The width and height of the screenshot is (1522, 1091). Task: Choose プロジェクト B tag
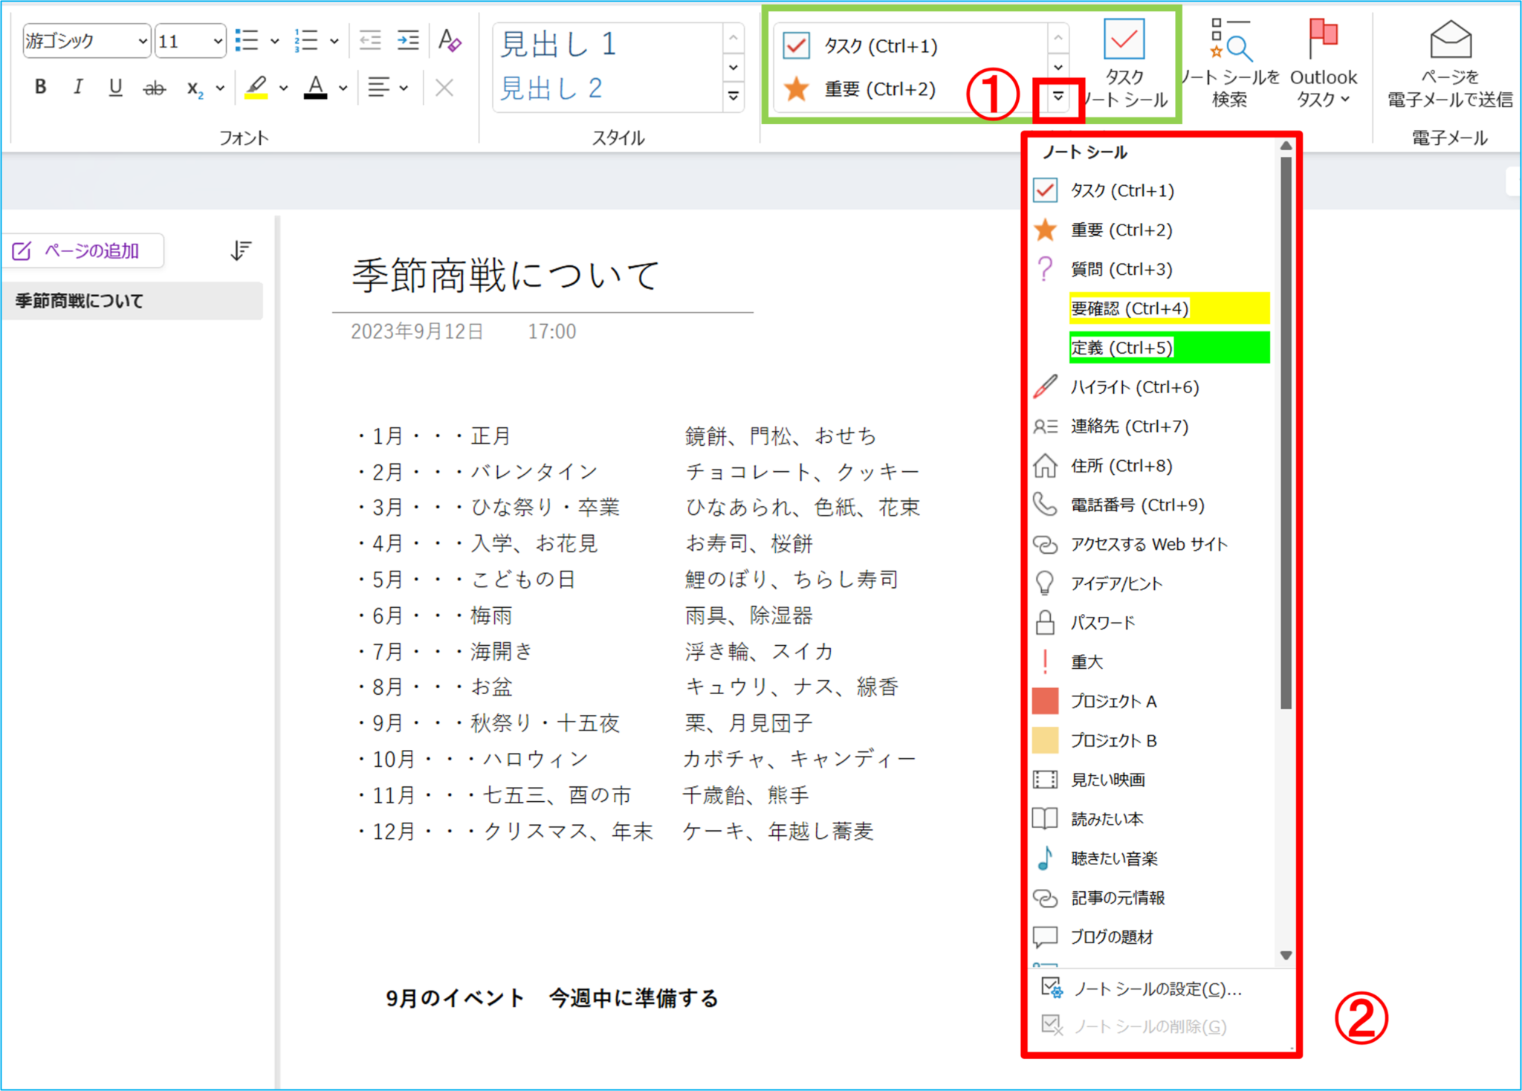click(x=1152, y=741)
